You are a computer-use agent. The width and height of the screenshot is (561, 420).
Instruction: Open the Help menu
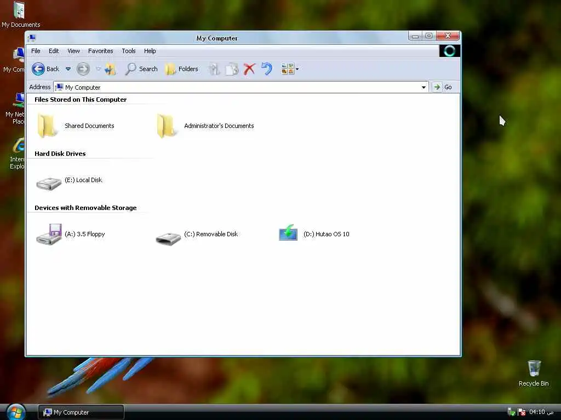[150, 51]
